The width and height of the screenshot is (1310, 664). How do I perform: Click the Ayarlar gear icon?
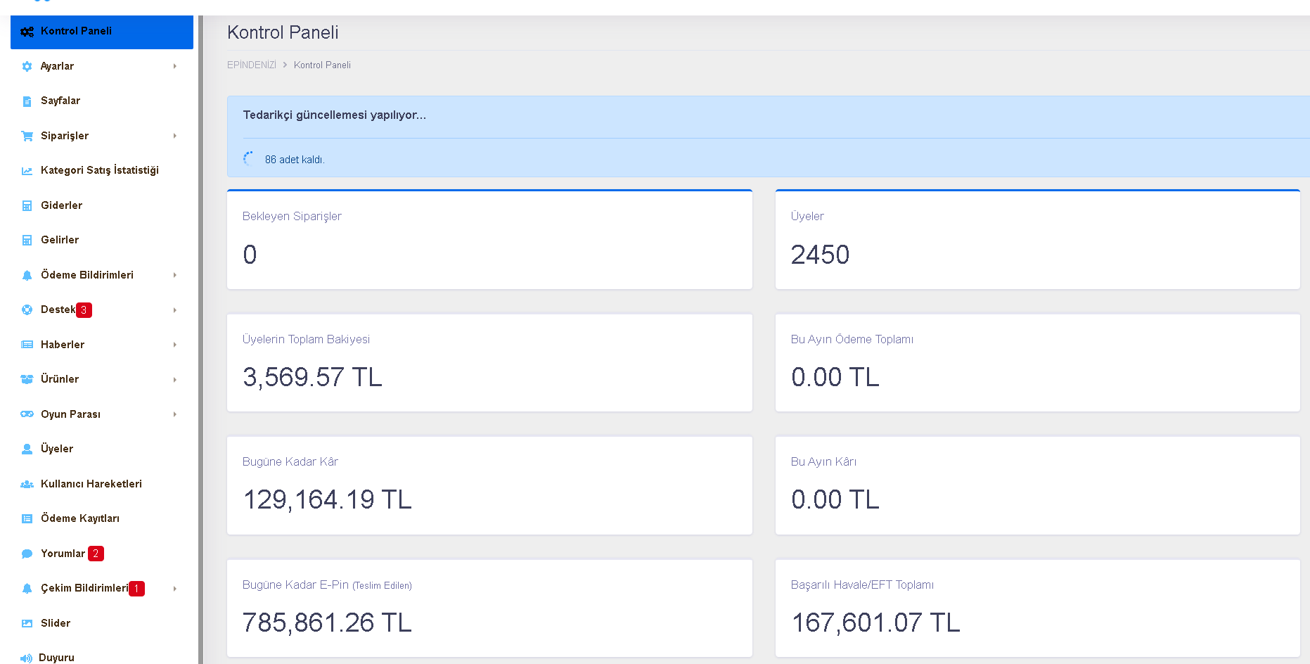point(27,66)
